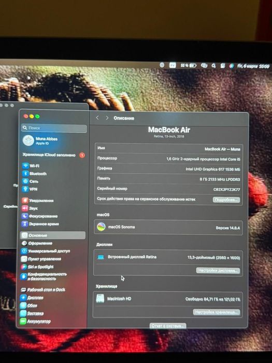Open Bluetooth settings in sidebar
The image size is (272, 363).
(35, 174)
